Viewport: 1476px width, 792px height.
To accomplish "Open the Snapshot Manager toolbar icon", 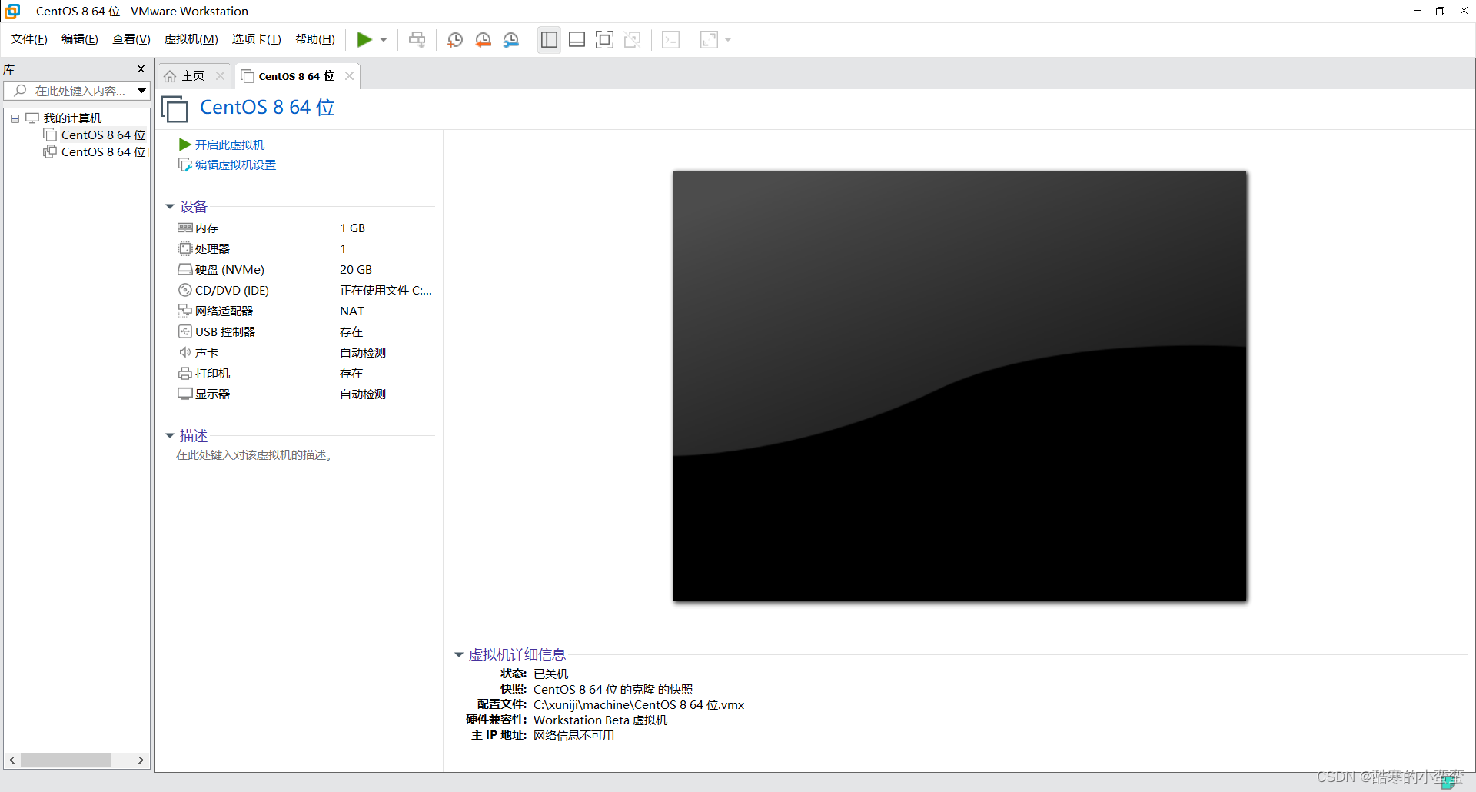I will 511,39.
